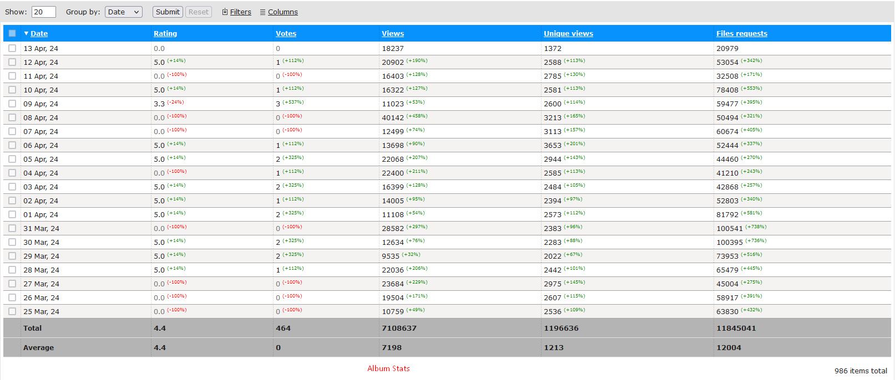Click the date cell 02 Apr, 24

[x=41, y=201]
